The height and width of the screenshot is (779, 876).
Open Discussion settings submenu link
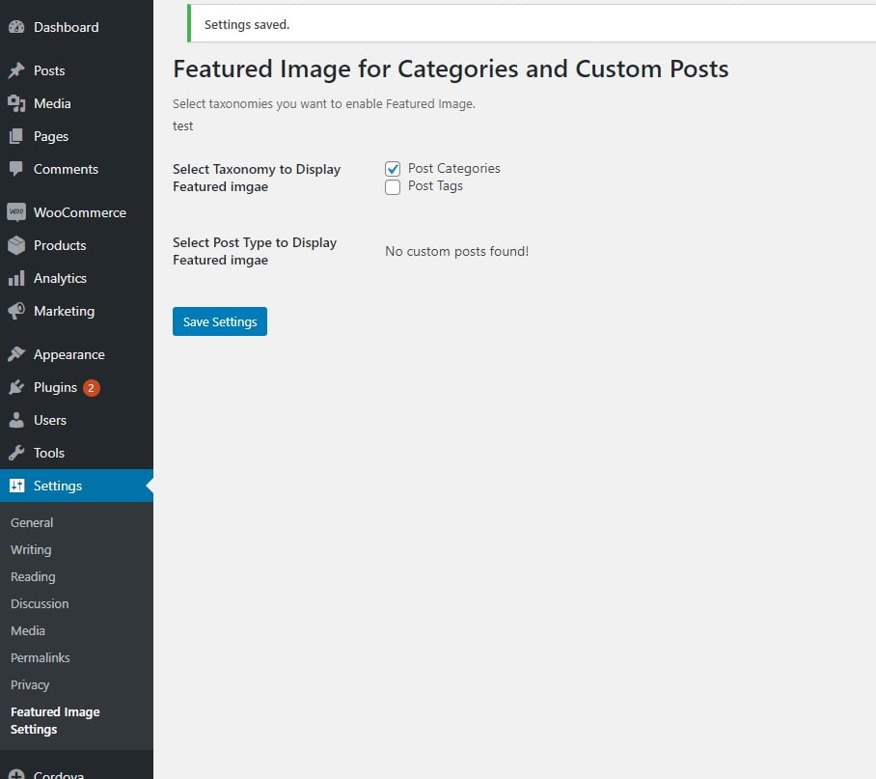point(40,603)
